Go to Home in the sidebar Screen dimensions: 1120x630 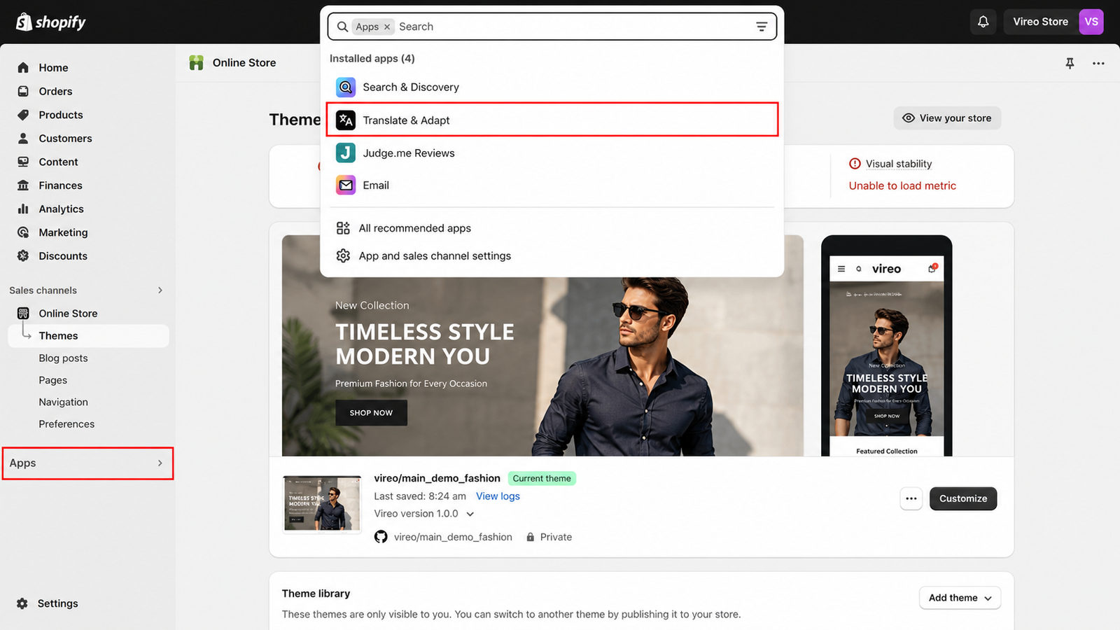(x=88, y=67)
